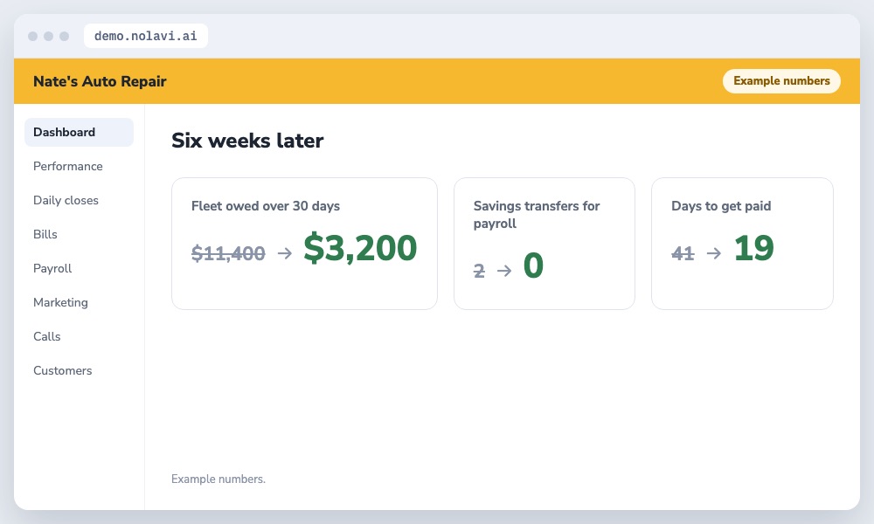This screenshot has height=524, width=874.
Task: Open the Dashboard sidebar item
Action: tap(79, 132)
